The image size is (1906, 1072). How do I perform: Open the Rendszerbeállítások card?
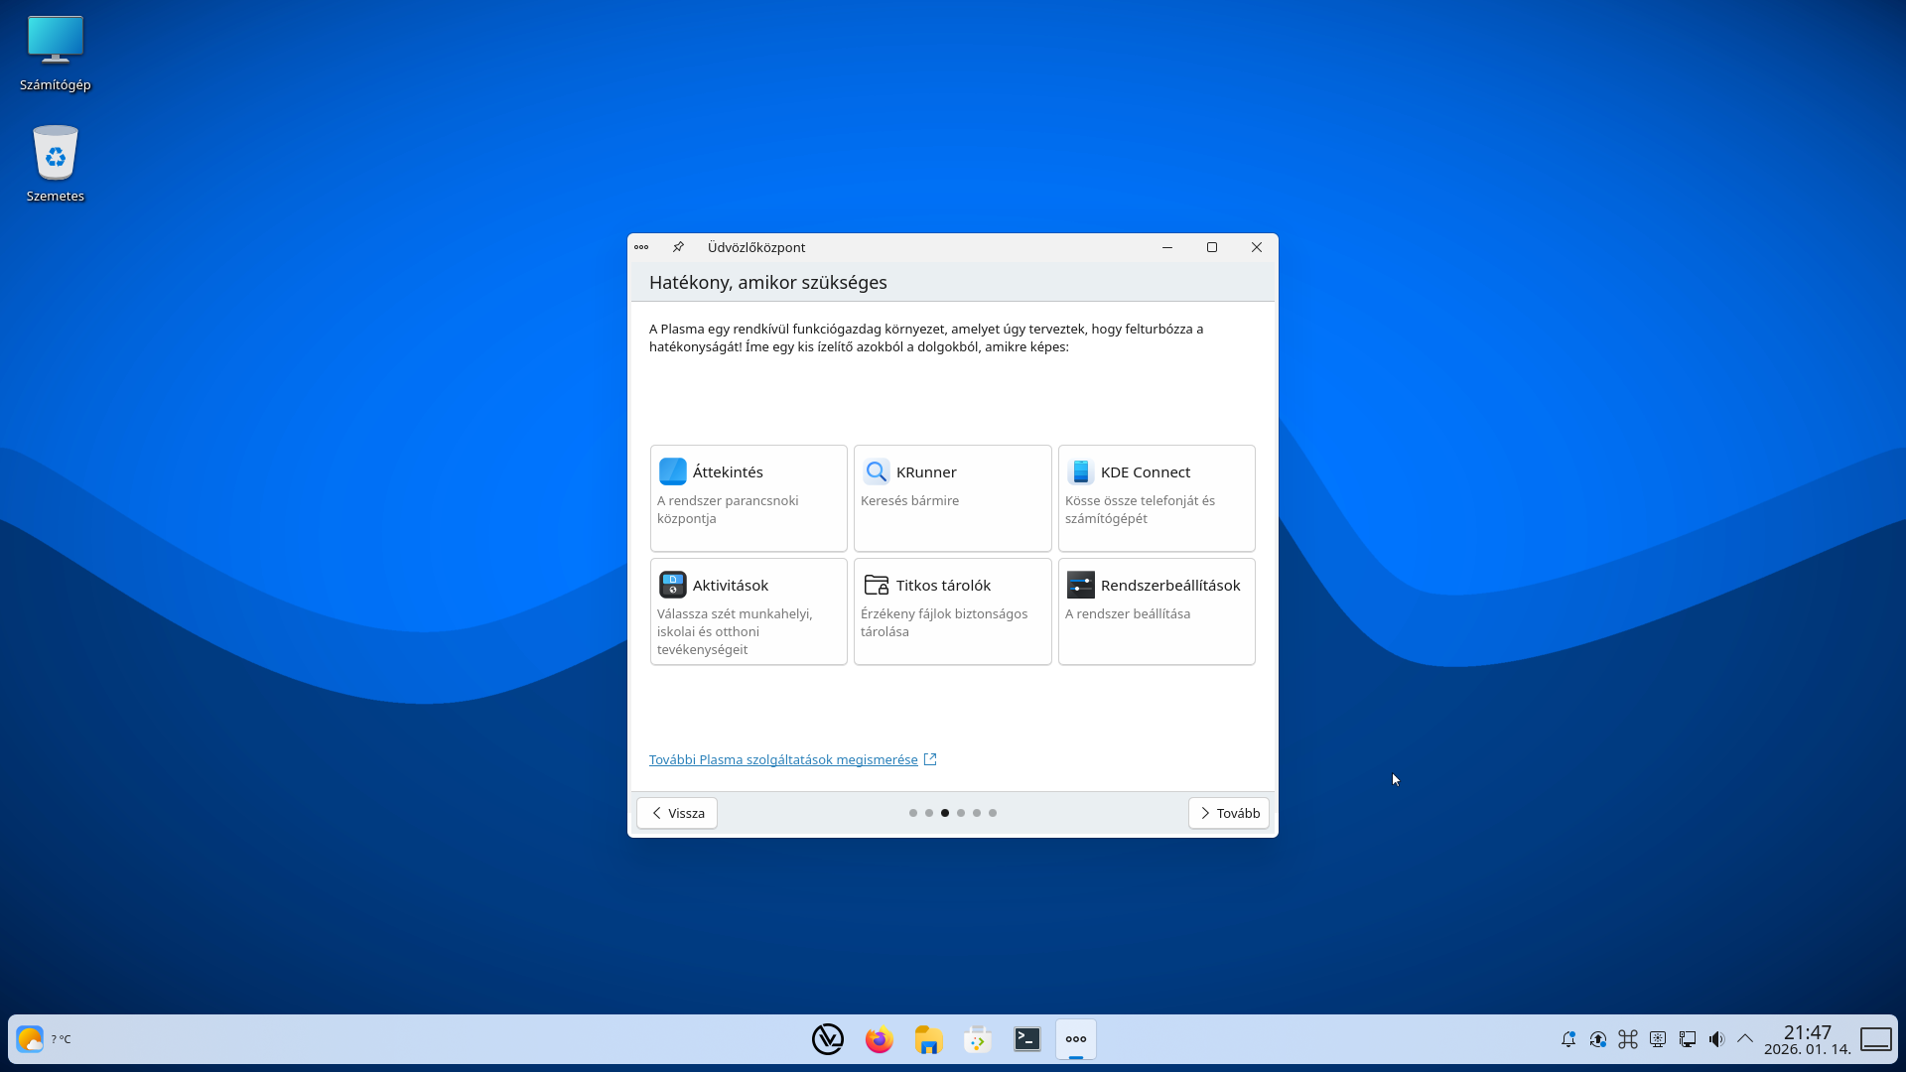pos(1157,610)
